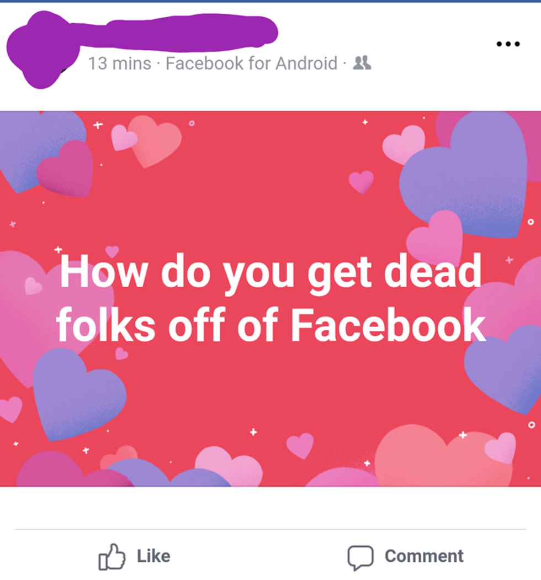The width and height of the screenshot is (541, 580).
Task: Click the "Facebook for Android" source link
Action: click(251, 64)
